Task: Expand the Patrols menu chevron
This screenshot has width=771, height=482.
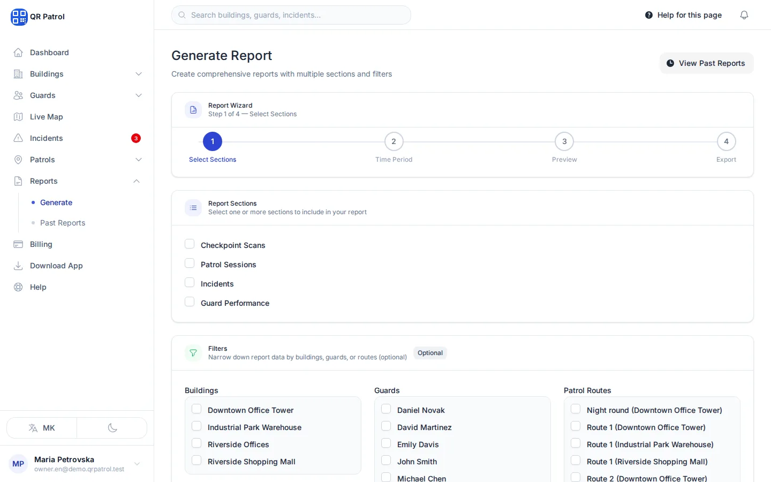Action: point(139,160)
